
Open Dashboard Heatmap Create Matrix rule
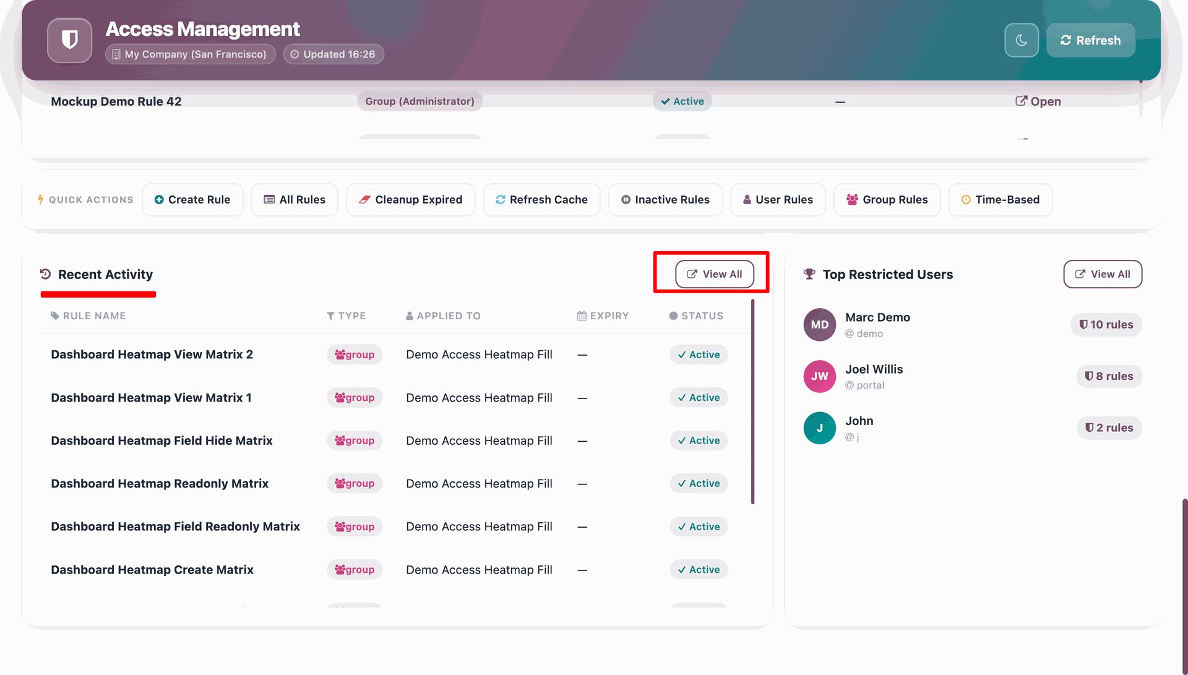pos(152,570)
